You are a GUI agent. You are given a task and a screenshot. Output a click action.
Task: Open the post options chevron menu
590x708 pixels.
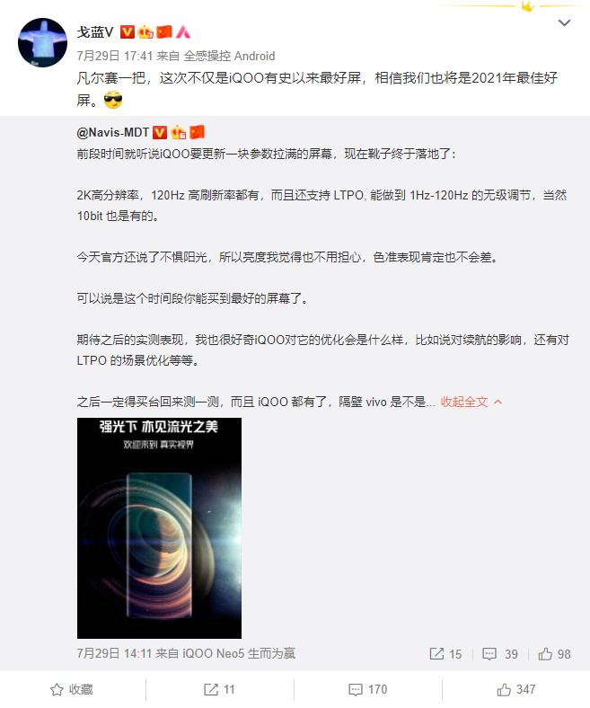[564, 22]
